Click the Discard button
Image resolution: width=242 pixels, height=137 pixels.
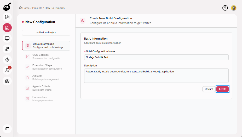[209, 89]
